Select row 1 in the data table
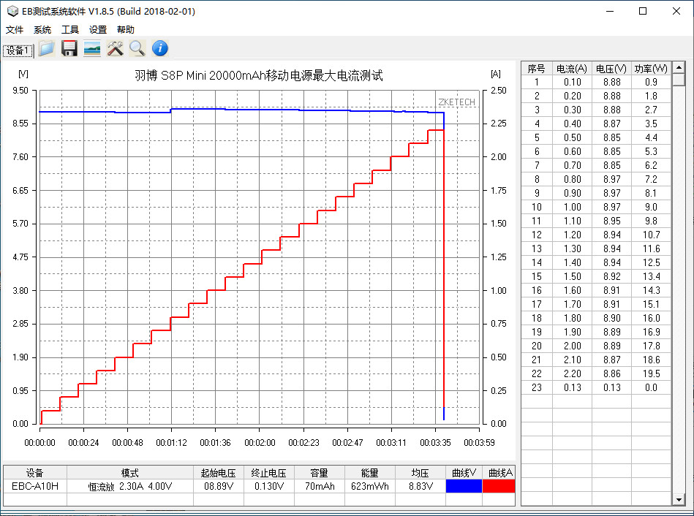This screenshot has width=694, height=516. click(x=596, y=83)
